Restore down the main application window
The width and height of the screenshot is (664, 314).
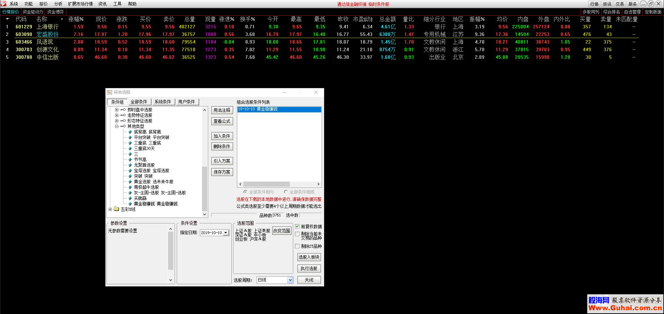(651, 4)
